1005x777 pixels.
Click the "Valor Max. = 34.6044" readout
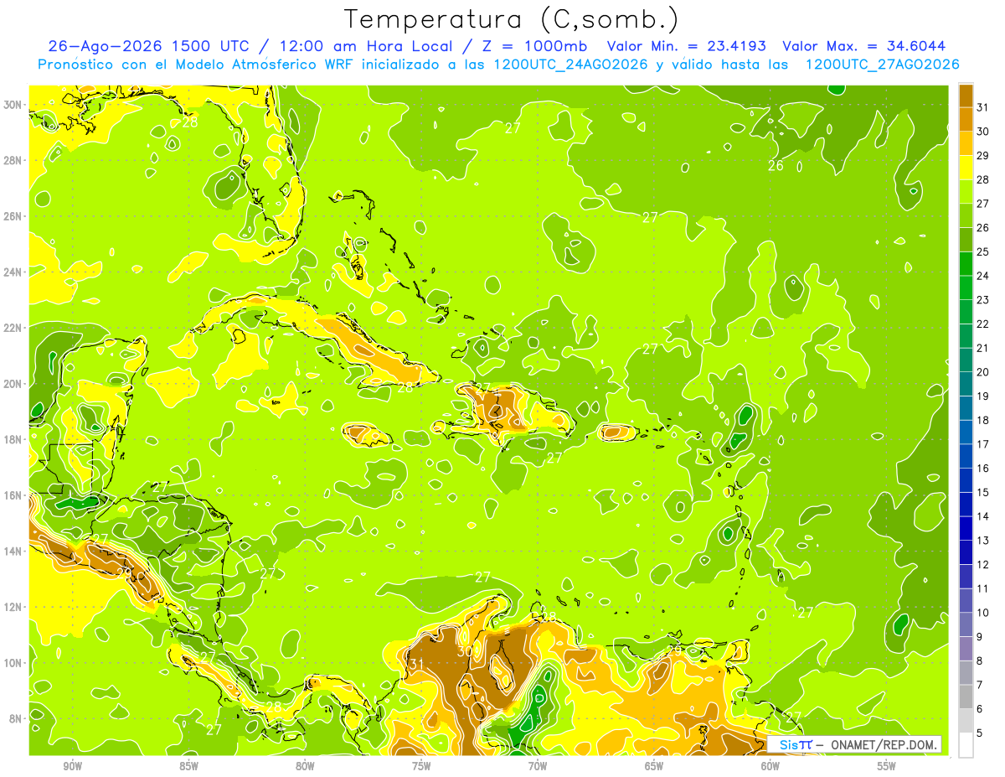tap(863, 46)
